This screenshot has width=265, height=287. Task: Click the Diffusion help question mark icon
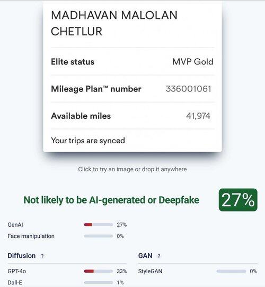(x=42, y=256)
